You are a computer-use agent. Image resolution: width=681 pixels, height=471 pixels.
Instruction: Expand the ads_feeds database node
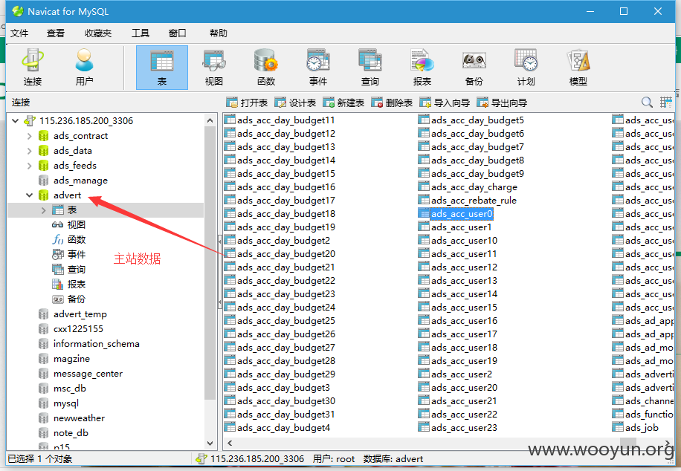(x=29, y=166)
